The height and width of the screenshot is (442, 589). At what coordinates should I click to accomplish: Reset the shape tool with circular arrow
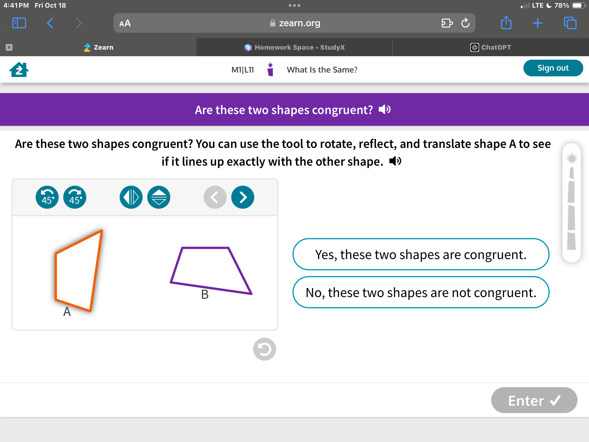click(x=264, y=349)
